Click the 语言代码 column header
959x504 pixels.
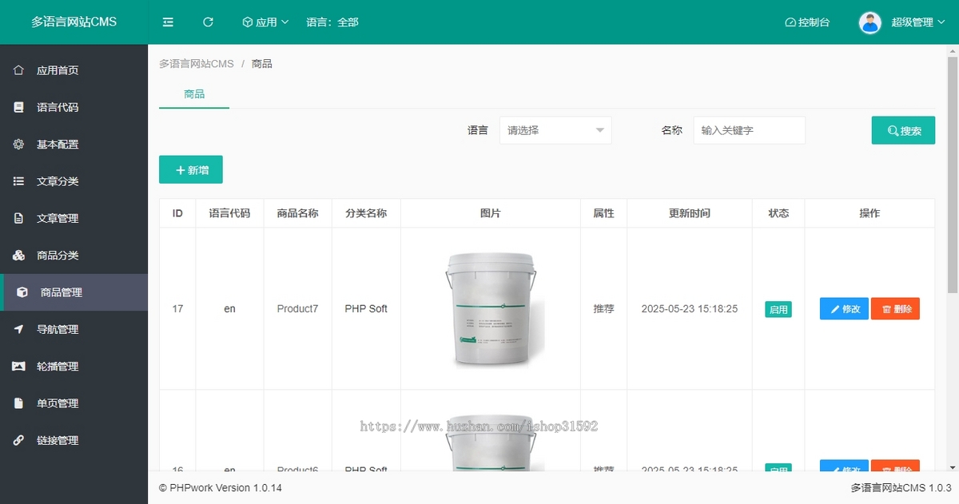(229, 213)
